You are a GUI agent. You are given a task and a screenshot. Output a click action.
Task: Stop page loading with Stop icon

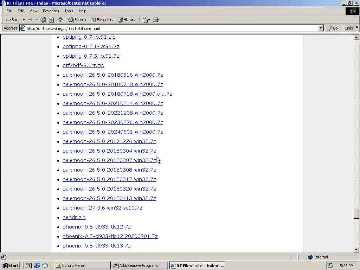[x=43, y=20]
